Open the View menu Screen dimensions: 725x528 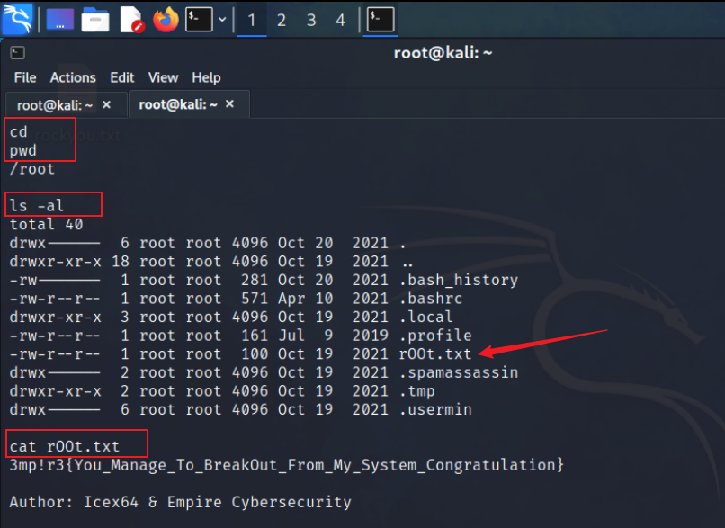[x=163, y=78]
